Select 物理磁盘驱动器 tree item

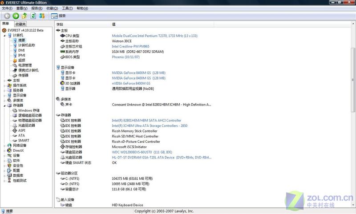coord(30,120)
